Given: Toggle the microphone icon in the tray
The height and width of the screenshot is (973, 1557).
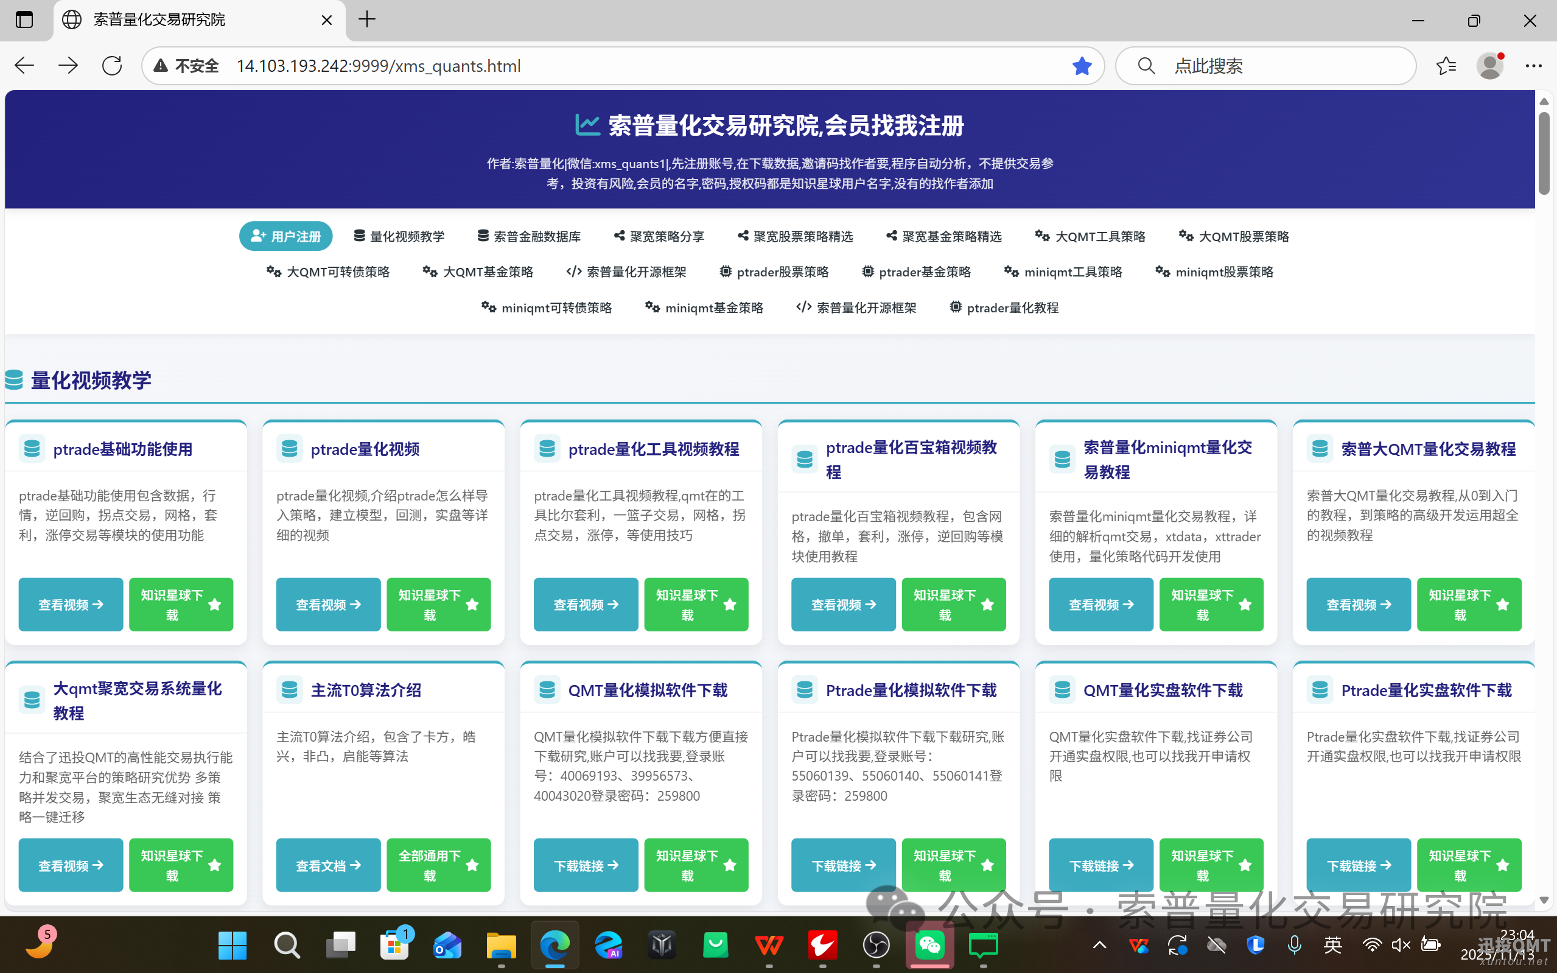Looking at the screenshot, I should (x=1294, y=946).
